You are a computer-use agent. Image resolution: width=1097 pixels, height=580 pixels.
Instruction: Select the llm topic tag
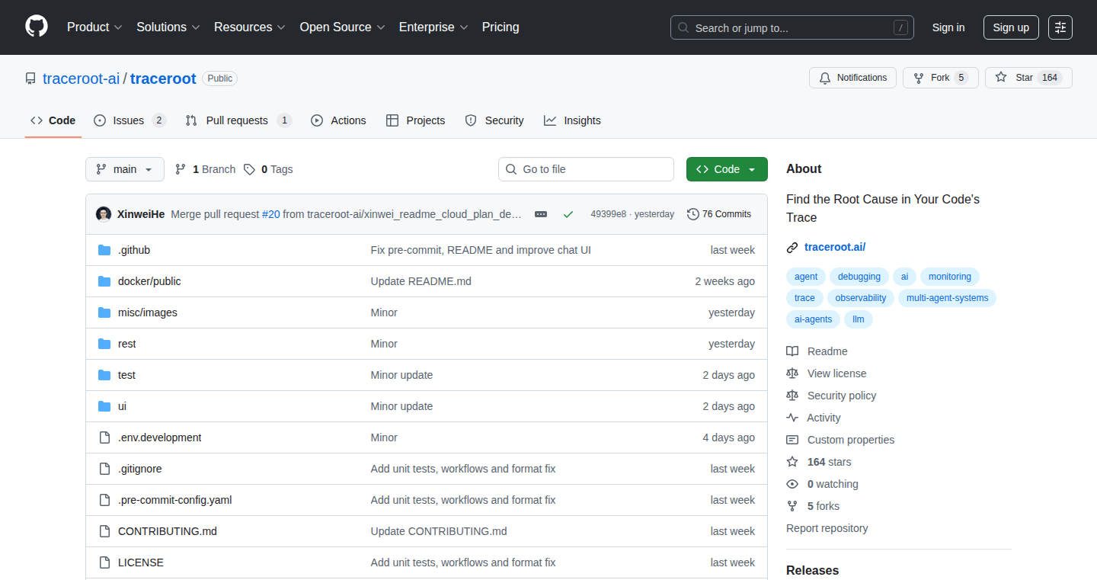point(859,319)
